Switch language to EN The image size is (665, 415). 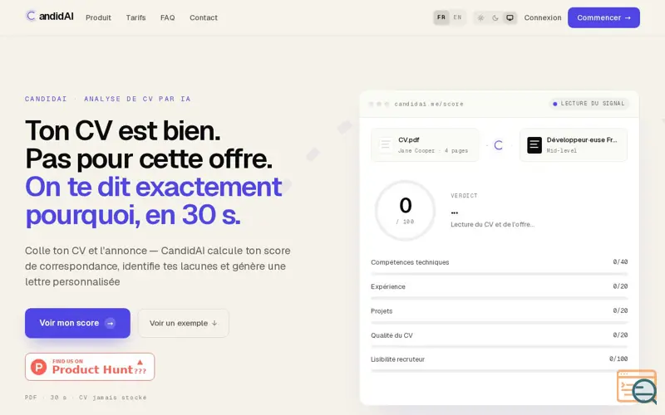click(x=457, y=17)
